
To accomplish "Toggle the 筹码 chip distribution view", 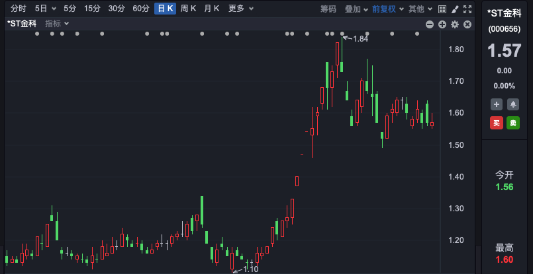I will [328, 9].
